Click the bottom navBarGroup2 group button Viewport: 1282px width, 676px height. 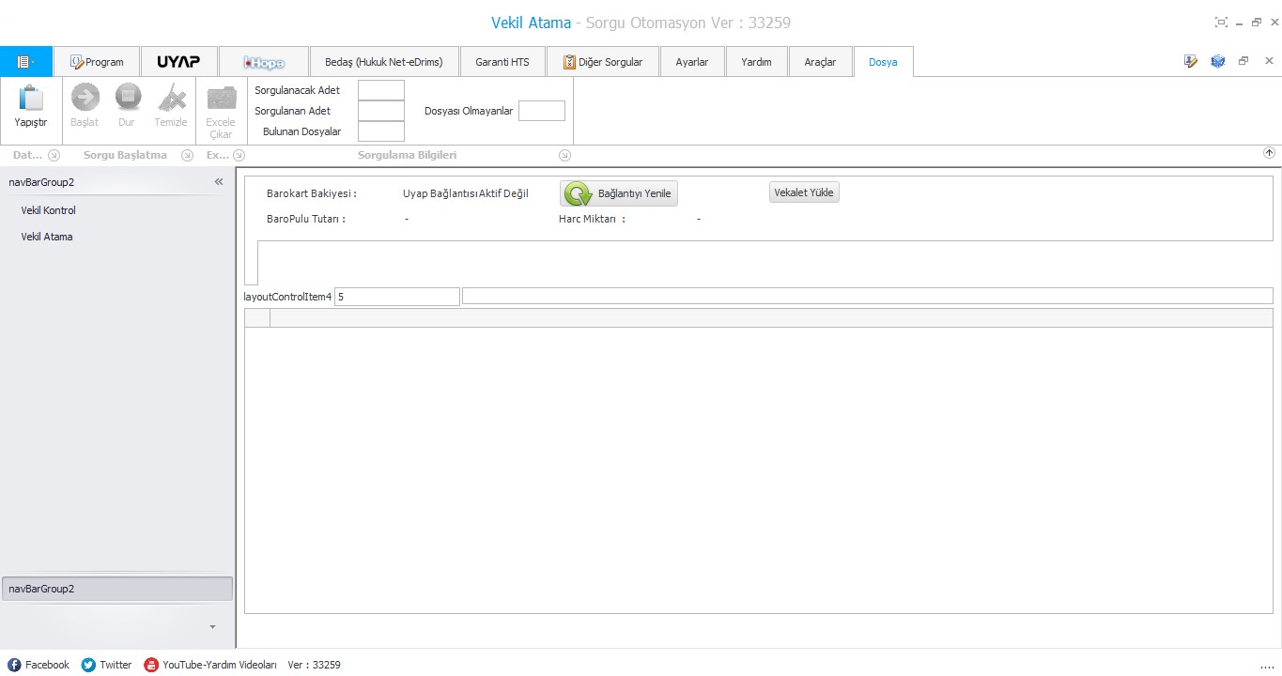[x=117, y=589]
